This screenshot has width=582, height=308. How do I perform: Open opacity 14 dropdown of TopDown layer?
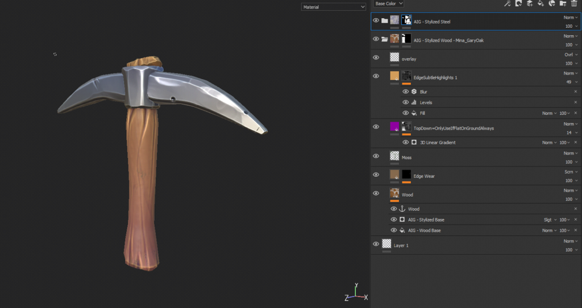click(x=572, y=133)
